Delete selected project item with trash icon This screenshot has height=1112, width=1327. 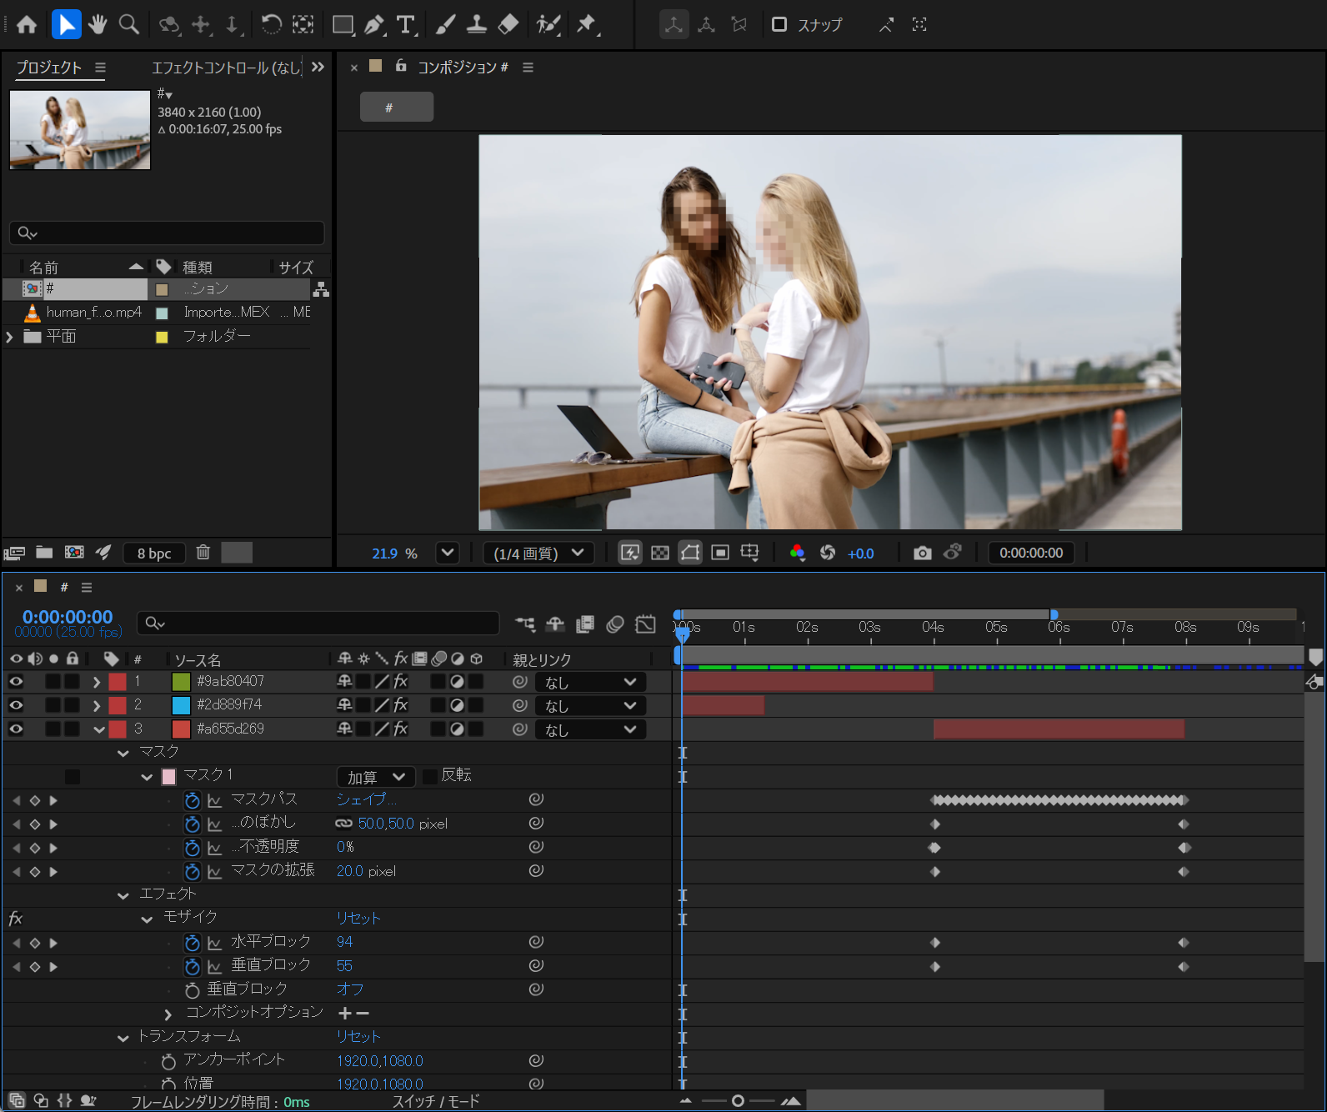pos(203,553)
